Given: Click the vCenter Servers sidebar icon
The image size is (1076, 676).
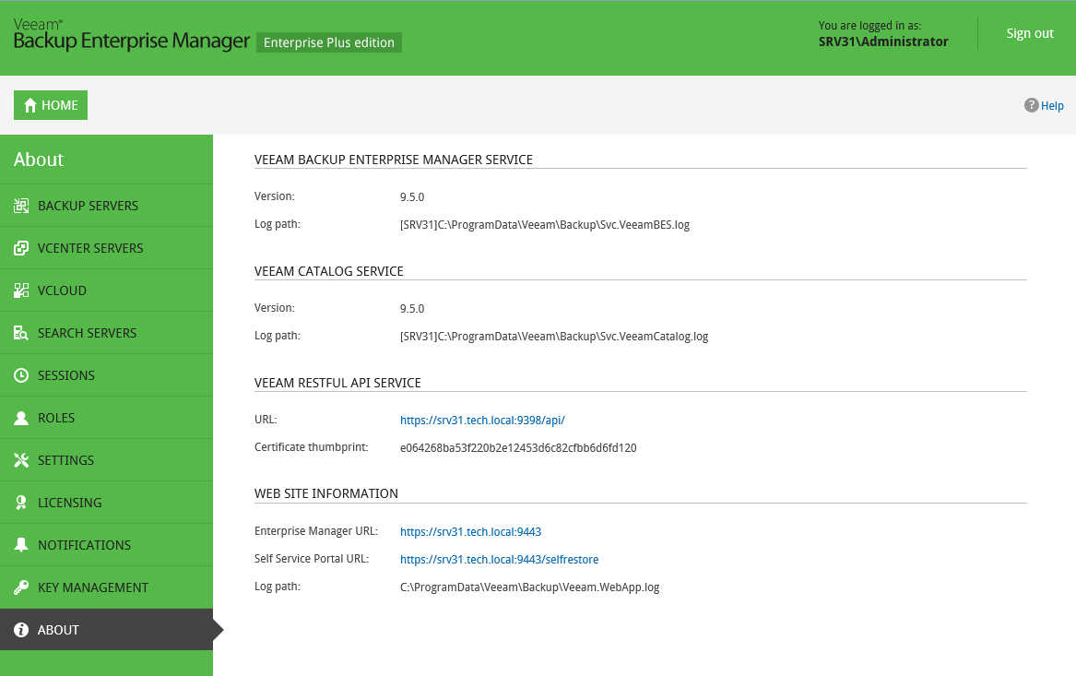Looking at the screenshot, I should click(21, 248).
